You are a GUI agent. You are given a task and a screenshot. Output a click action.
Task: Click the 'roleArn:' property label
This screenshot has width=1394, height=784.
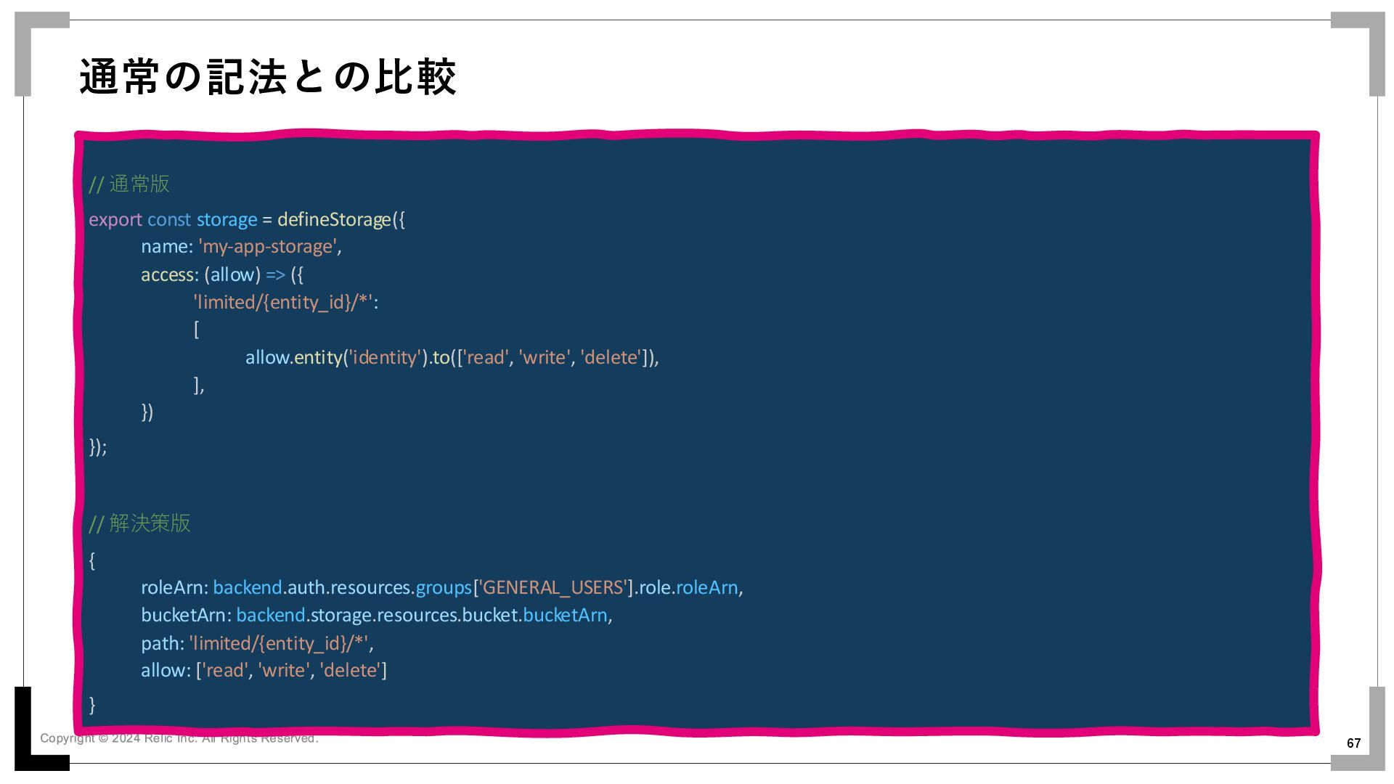coord(174,587)
